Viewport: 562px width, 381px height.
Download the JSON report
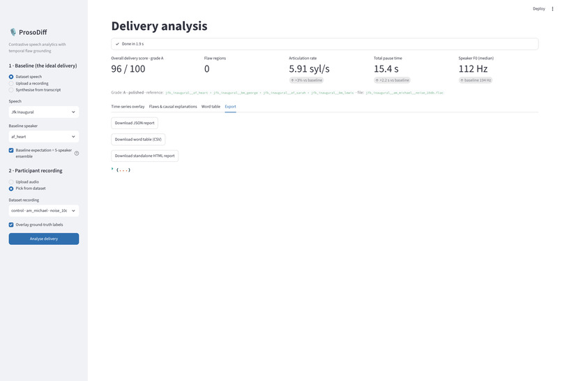pos(135,123)
